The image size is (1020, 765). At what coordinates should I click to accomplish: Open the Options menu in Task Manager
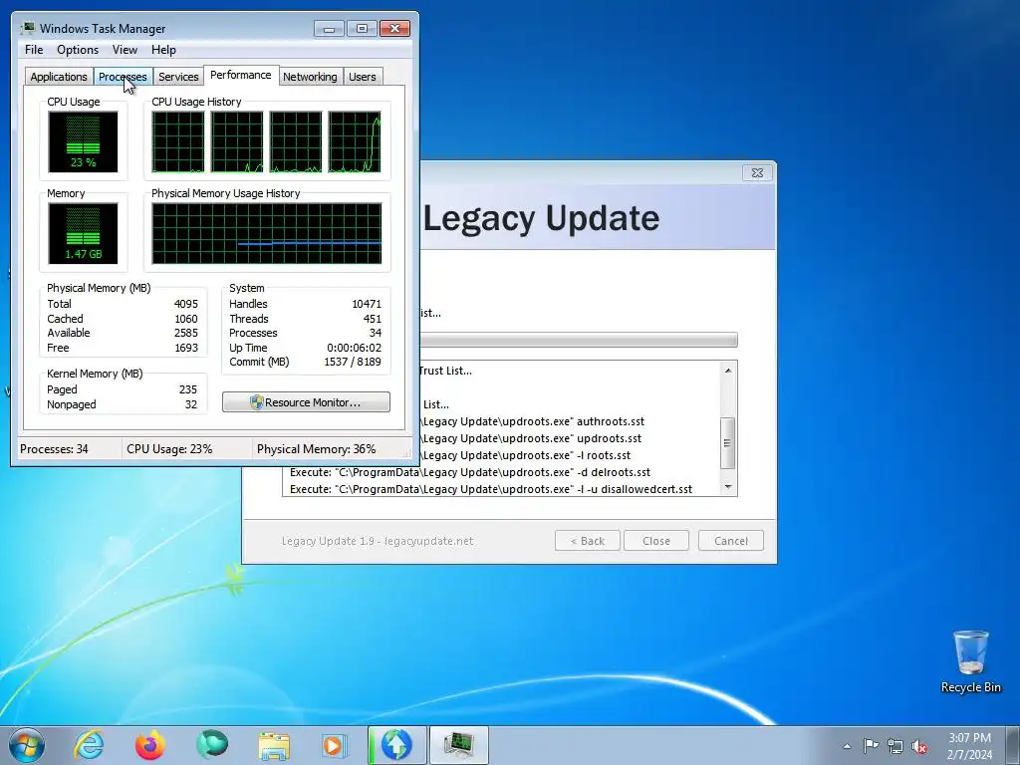click(x=78, y=50)
